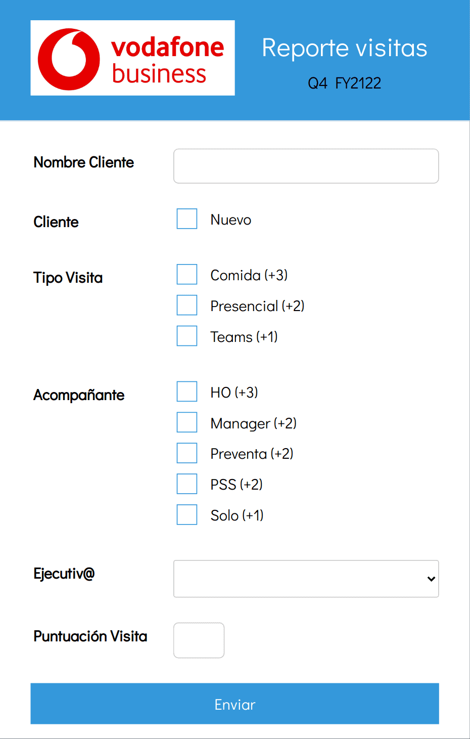Click the Presencial (+2) label text

point(257,306)
